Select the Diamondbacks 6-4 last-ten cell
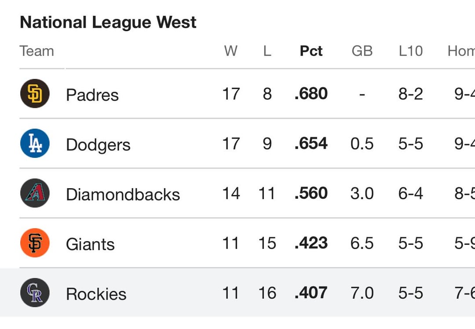The height and width of the screenshot is (329, 475). click(x=411, y=193)
